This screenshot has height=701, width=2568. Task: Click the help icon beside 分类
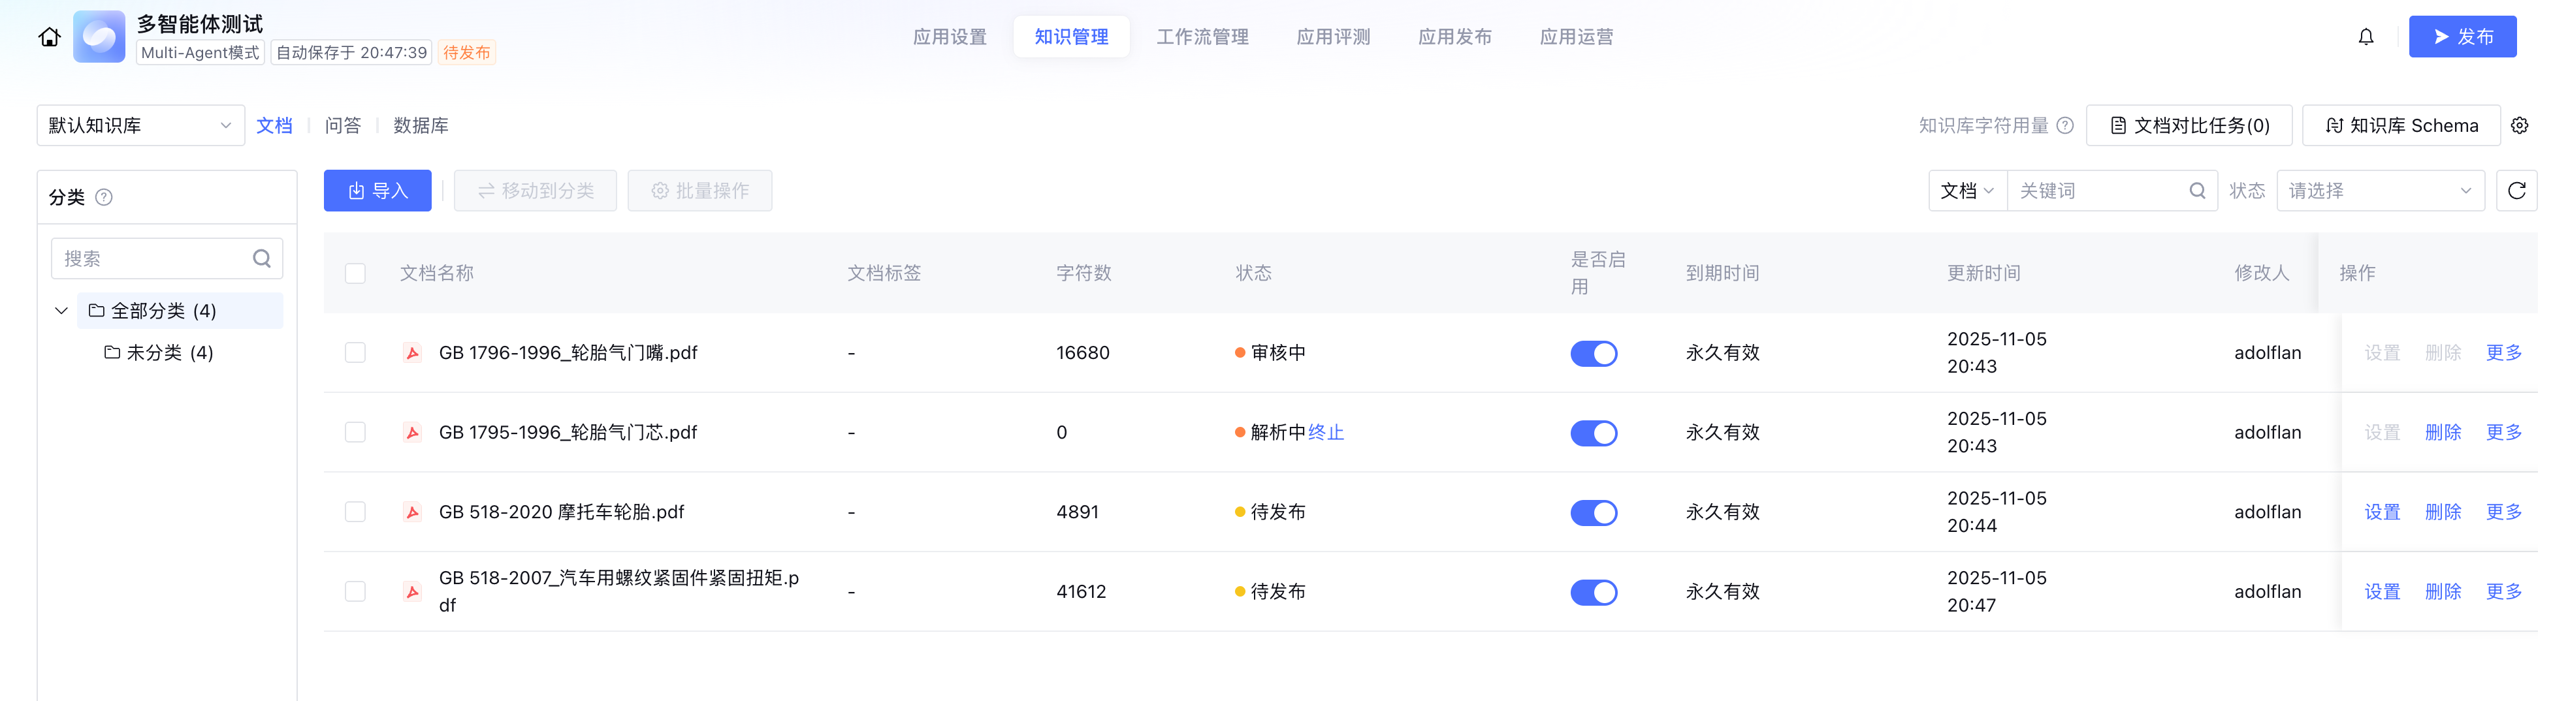[104, 197]
